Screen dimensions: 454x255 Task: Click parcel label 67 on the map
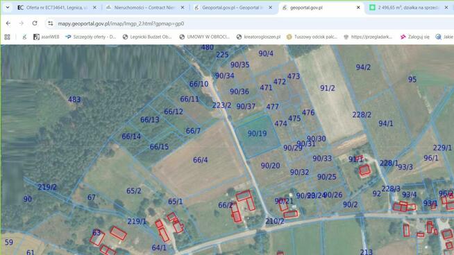(92, 197)
